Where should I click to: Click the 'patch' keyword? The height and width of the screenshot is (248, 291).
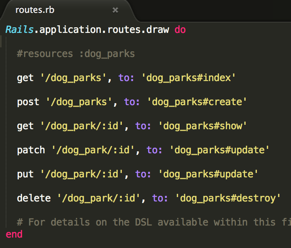click(31, 150)
